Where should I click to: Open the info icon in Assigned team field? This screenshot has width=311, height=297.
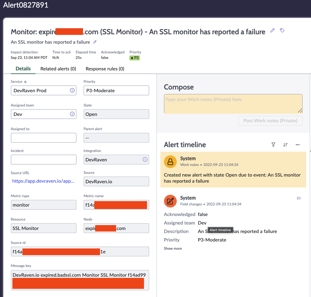point(72,114)
